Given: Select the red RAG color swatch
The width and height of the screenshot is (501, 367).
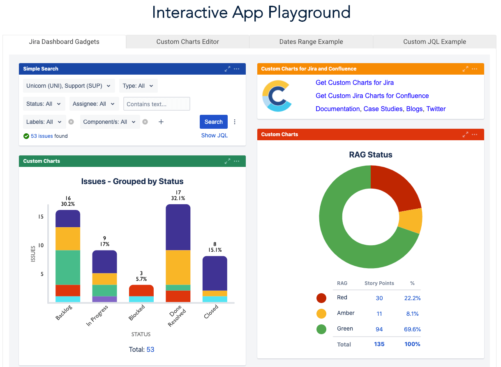Looking at the screenshot, I should tap(321, 298).
